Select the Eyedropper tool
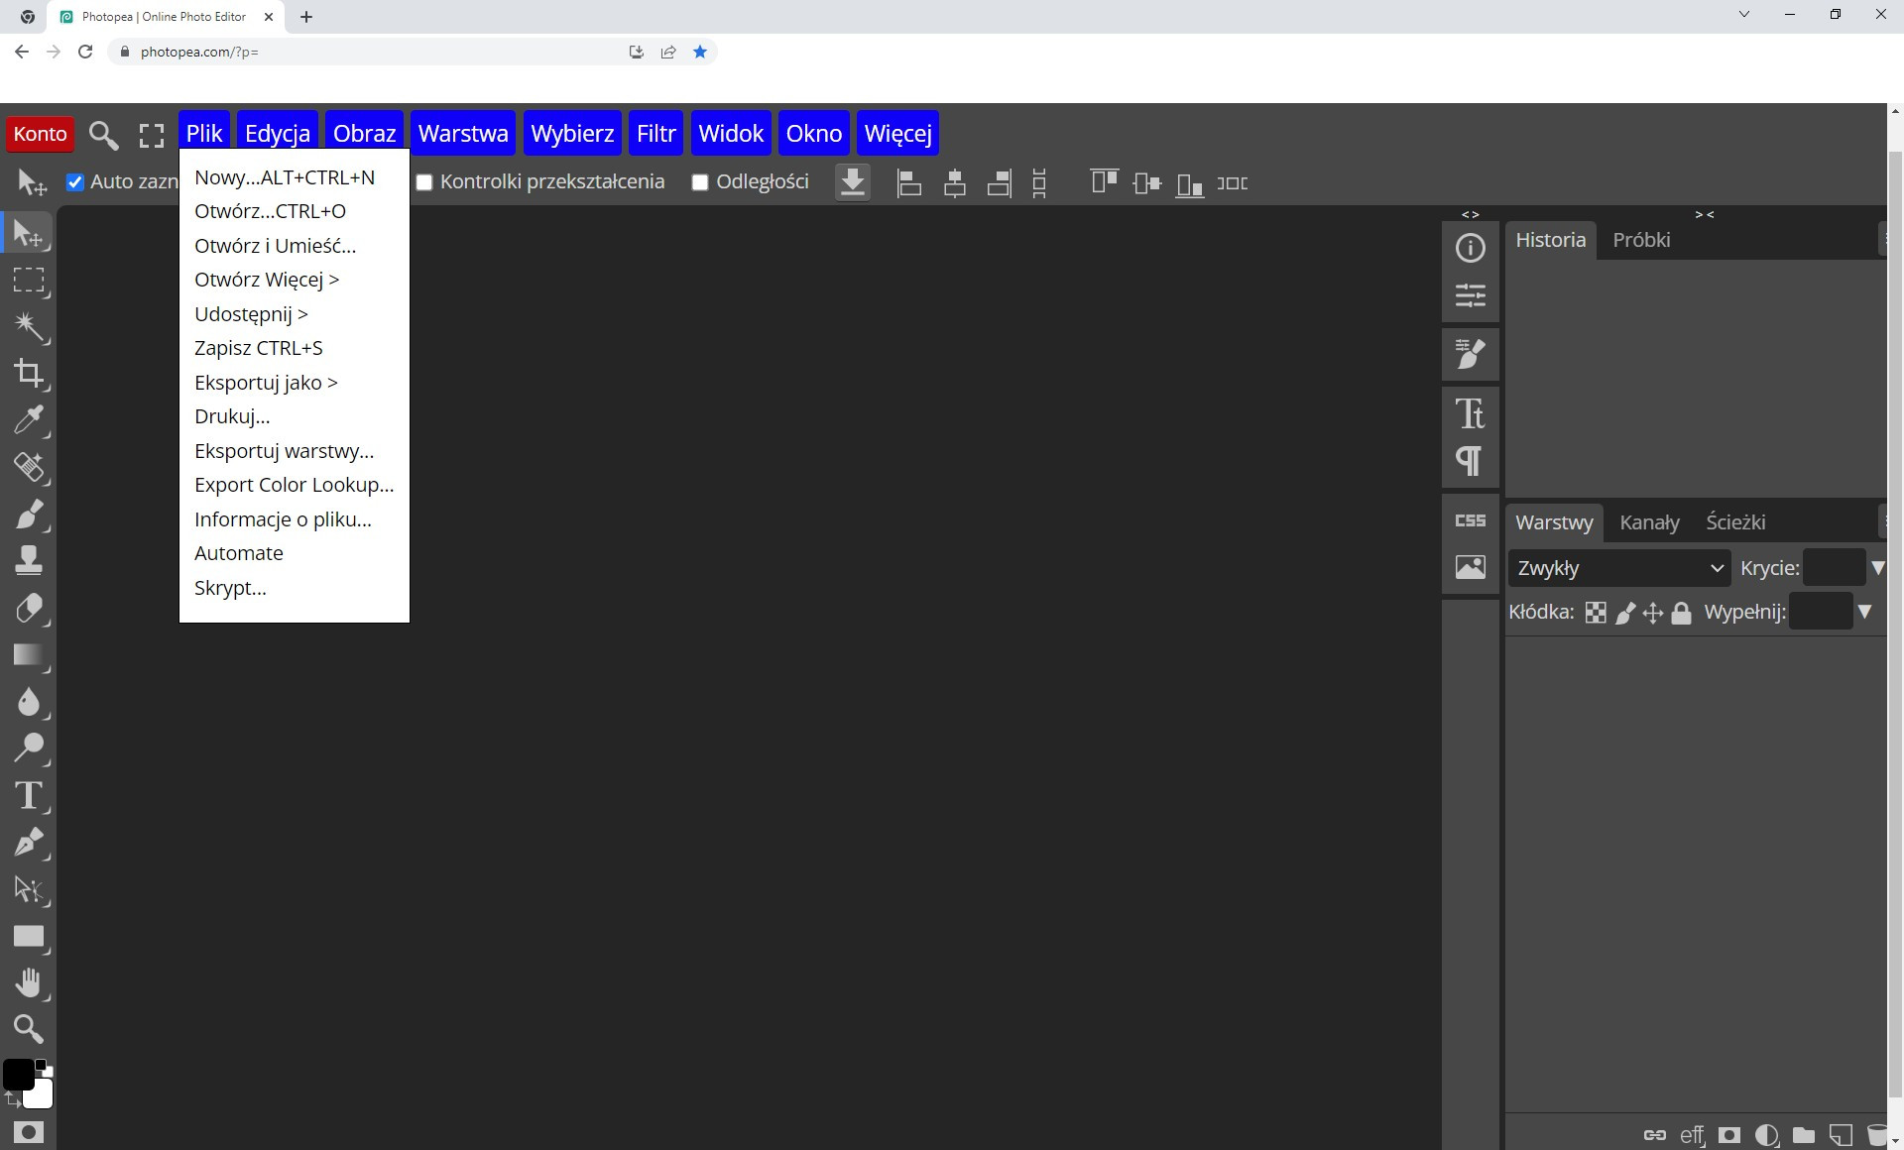 [30, 420]
